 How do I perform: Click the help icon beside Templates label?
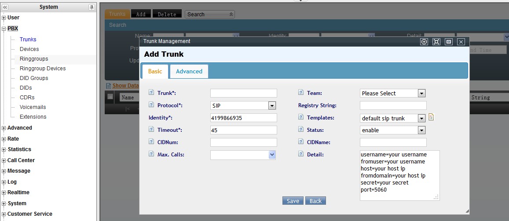[x=301, y=117]
